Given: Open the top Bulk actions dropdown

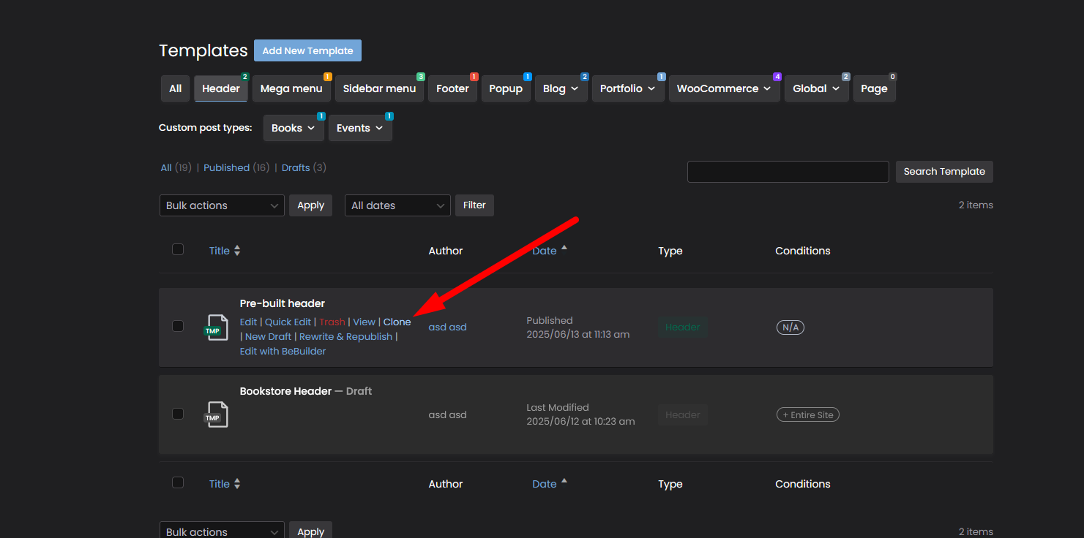Looking at the screenshot, I should [222, 205].
